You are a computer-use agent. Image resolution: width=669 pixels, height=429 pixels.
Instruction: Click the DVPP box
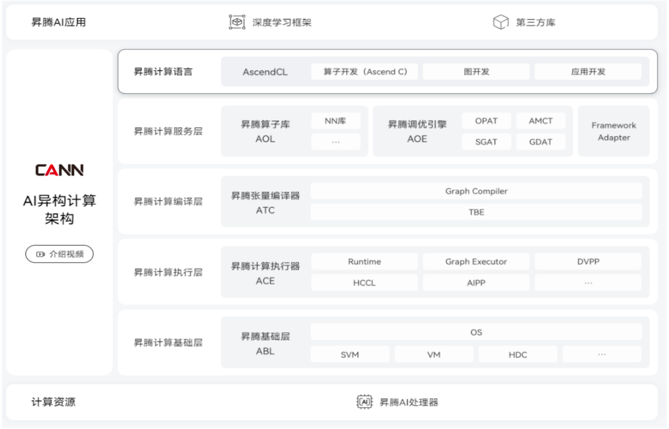(588, 261)
